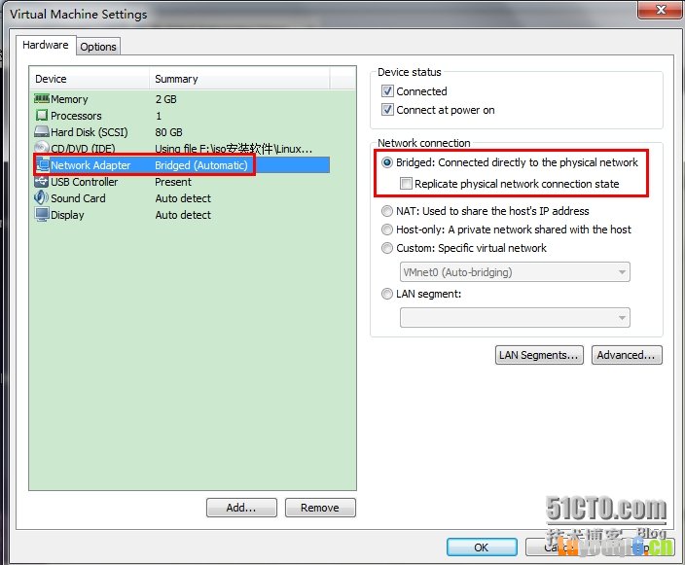The height and width of the screenshot is (565, 685).
Task: Select 'Bridged (Automatic)' summary text
Action: (201, 165)
